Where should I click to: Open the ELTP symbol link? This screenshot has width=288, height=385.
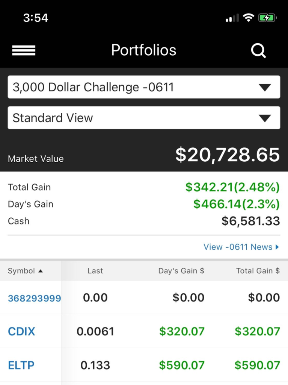(21, 365)
